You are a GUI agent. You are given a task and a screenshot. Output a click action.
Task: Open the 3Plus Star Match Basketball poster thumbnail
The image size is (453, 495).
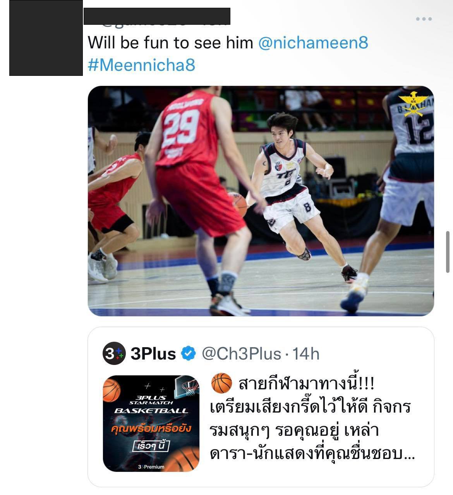151,423
